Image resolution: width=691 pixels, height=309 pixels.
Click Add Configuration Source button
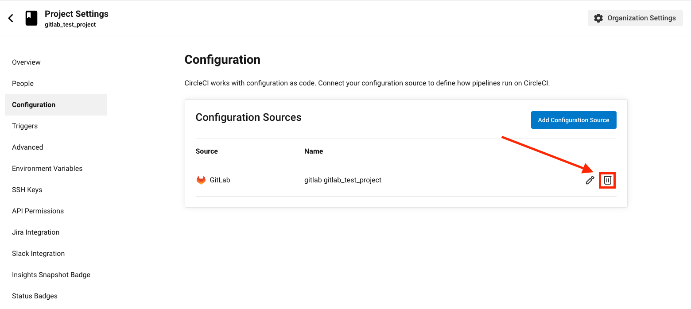[x=574, y=120]
